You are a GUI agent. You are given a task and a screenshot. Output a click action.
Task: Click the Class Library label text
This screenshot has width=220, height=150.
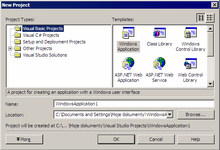pyautogui.click(x=160, y=44)
